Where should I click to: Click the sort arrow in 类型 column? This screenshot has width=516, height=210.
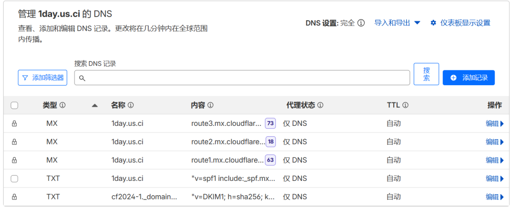click(95, 106)
